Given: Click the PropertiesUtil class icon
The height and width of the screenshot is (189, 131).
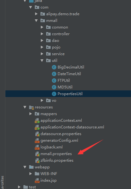Looking at the screenshot, I should click(x=54, y=94).
